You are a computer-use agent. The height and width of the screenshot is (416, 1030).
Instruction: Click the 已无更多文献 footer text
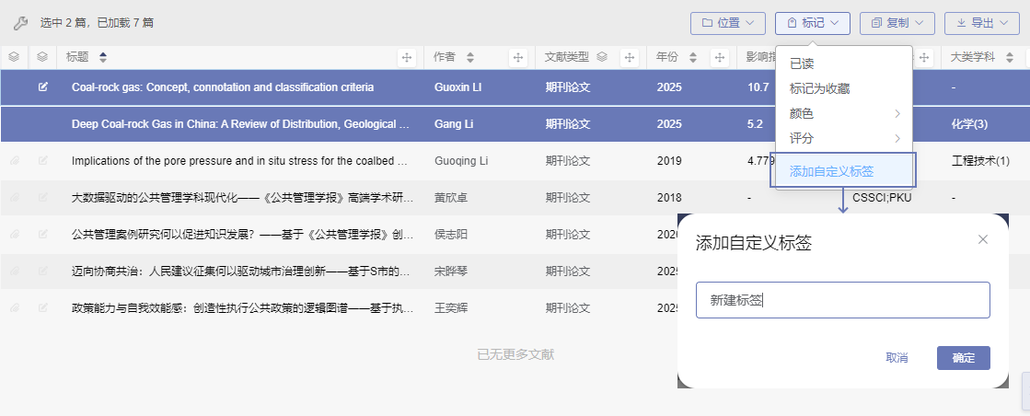pos(515,355)
